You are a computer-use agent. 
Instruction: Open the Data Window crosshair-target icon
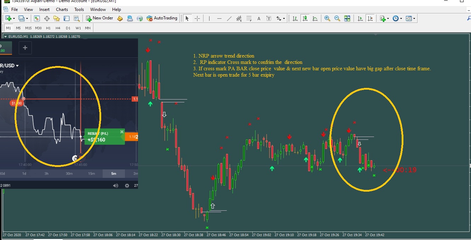click(47, 18)
